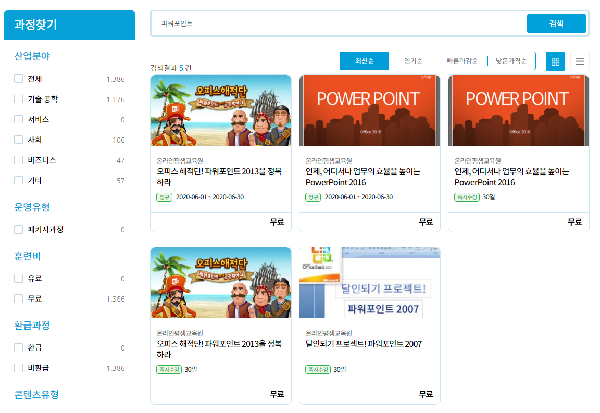The width and height of the screenshot is (600, 413).
Task: Check the 기타 checkbox
Action: pos(18,180)
